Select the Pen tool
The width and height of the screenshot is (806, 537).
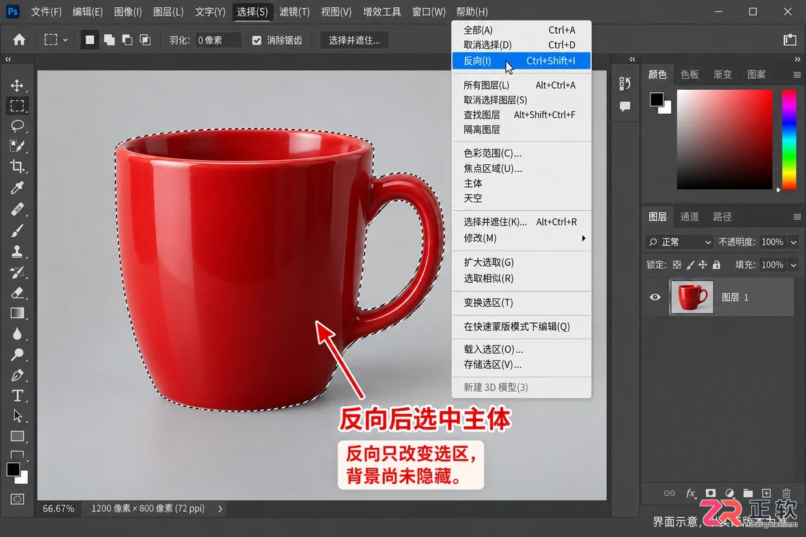18,376
